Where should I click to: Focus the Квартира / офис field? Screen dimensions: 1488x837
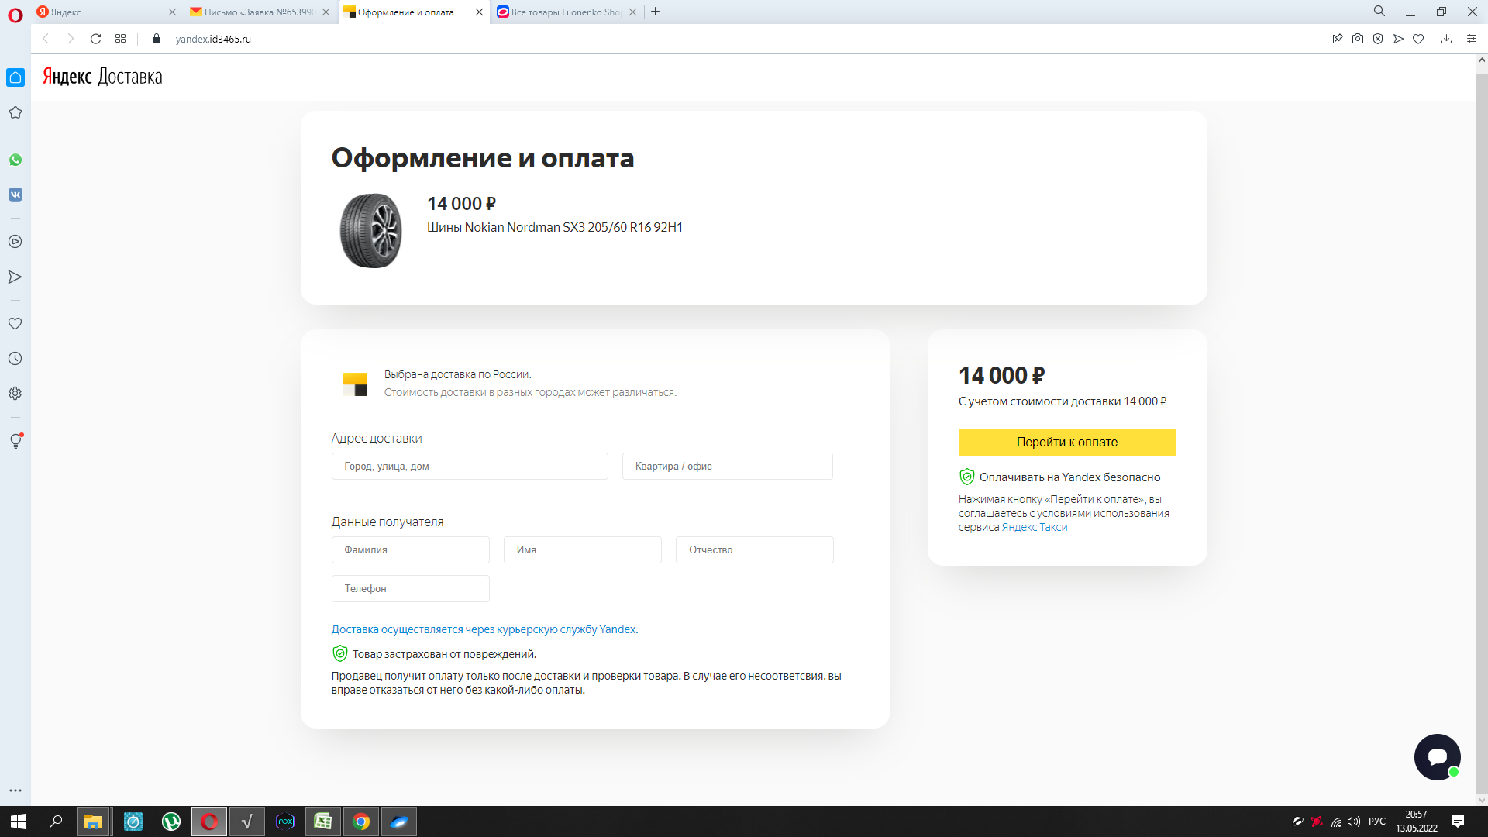pos(728,467)
